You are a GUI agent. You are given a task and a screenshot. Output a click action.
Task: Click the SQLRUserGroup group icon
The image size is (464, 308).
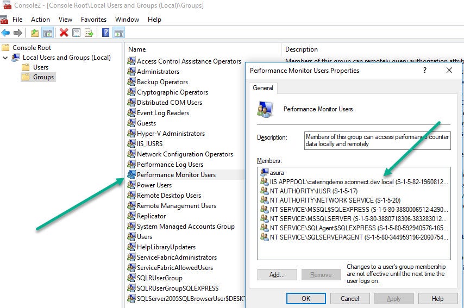tap(131, 278)
